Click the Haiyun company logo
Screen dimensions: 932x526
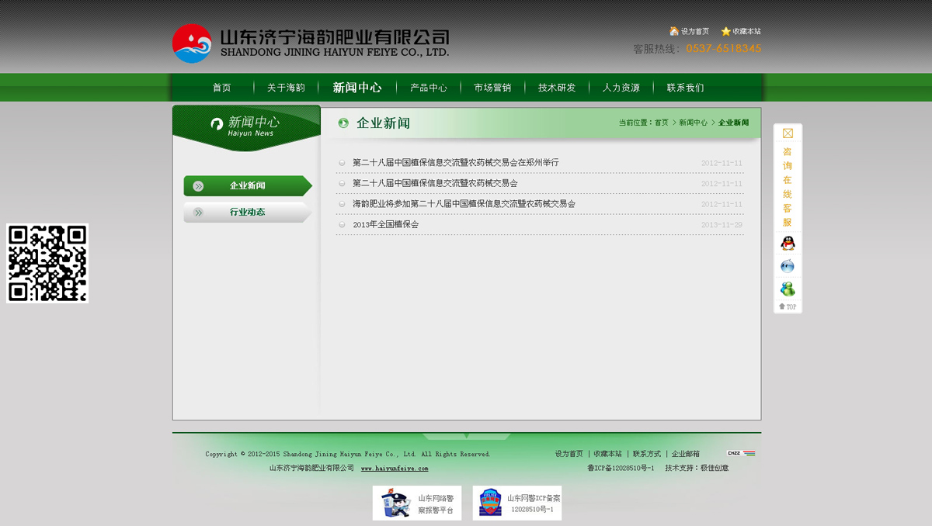click(311, 43)
